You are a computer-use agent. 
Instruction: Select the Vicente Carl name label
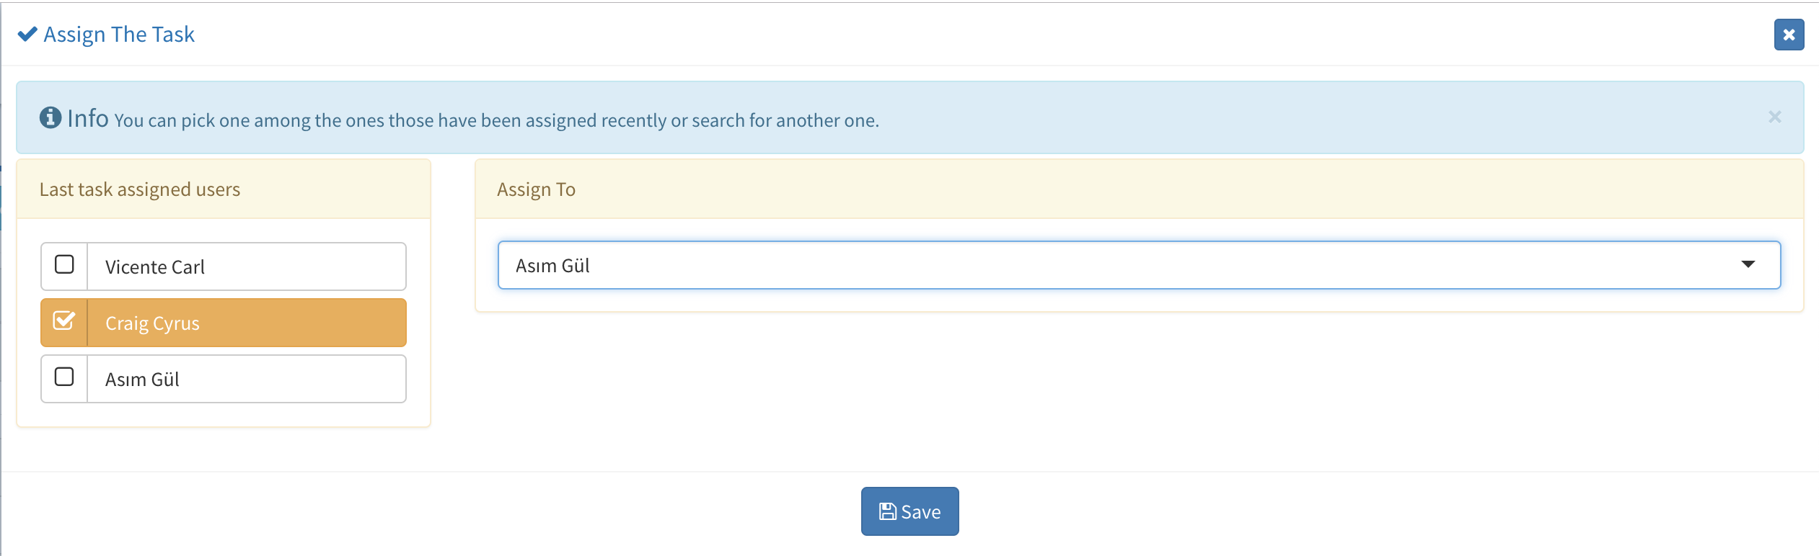[x=155, y=267]
